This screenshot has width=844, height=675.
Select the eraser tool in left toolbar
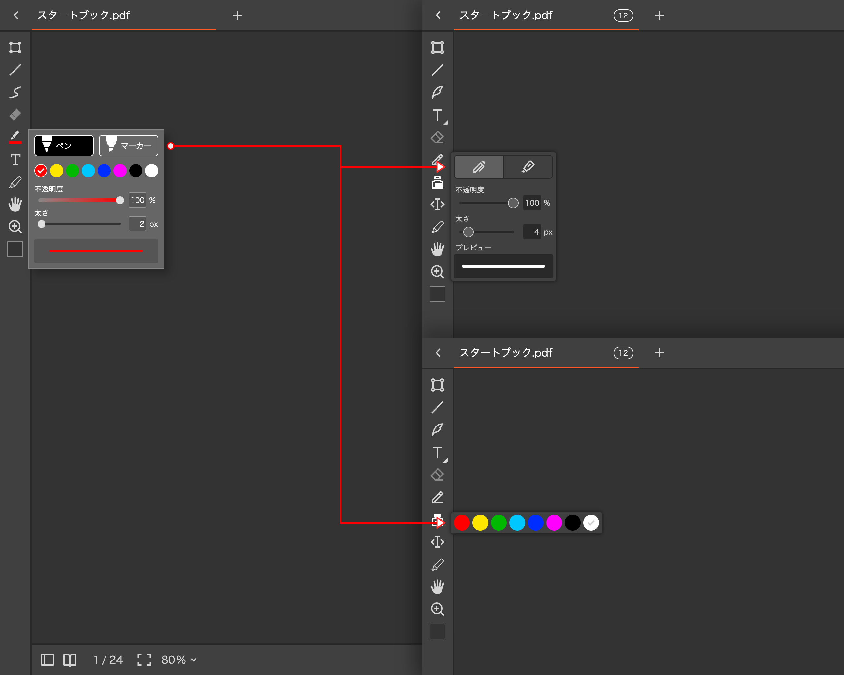pyautogui.click(x=15, y=115)
